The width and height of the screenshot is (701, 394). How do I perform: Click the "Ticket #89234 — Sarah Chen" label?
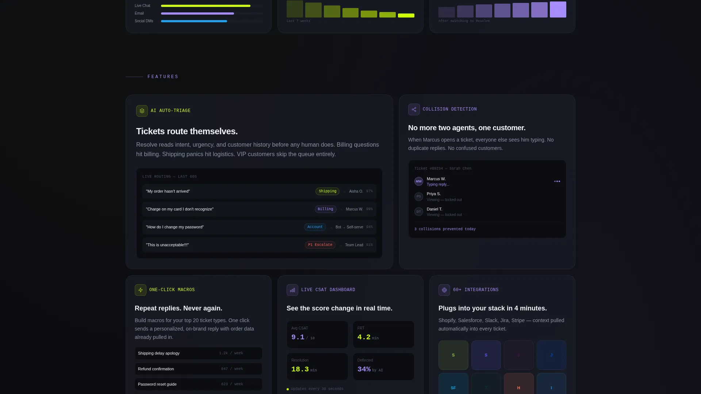(443, 169)
